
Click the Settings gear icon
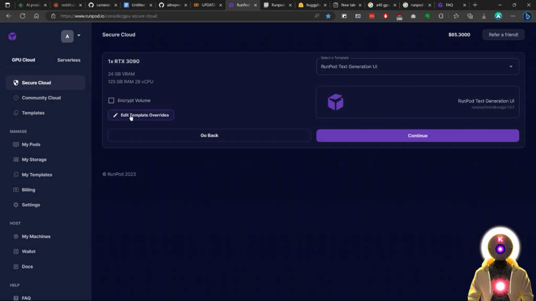pyautogui.click(x=16, y=205)
